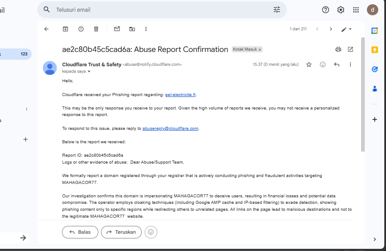This screenshot has width=386, height=251.
Task: Open toolbar more options menu
Action: click(x=146, y=29)
